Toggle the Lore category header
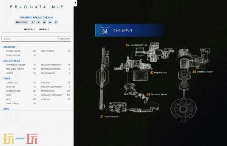This screenshot has height=146, width=227. pos(6,109)
